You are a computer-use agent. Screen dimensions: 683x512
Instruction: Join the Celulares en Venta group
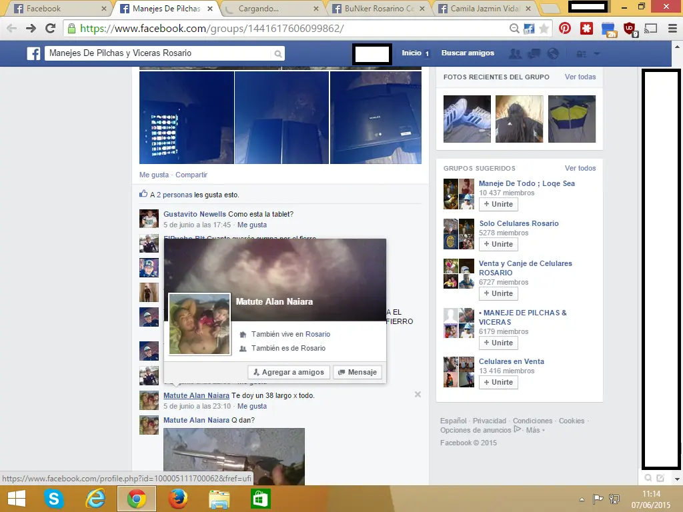tap(498, 382)
